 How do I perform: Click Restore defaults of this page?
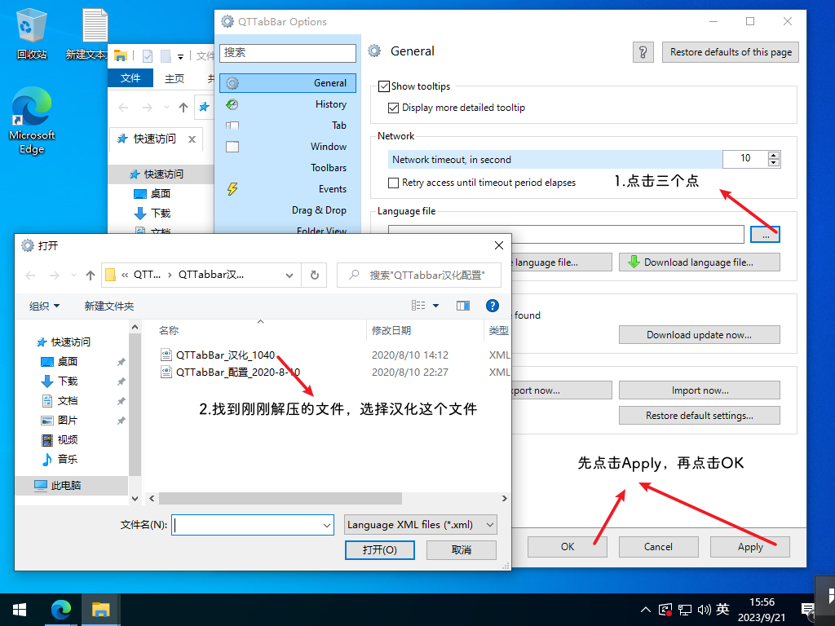pos(731,52)
